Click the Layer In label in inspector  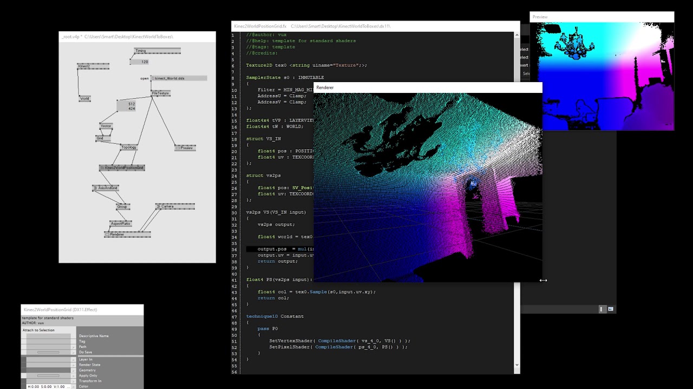pos(86,359)
